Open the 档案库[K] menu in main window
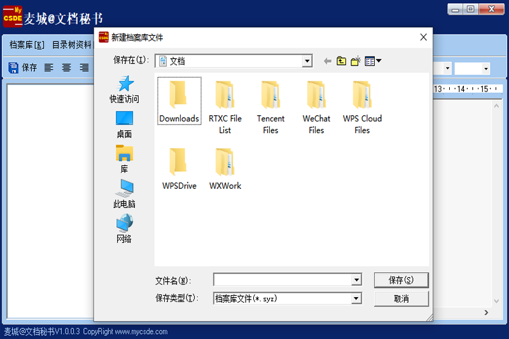 (27, 45)
